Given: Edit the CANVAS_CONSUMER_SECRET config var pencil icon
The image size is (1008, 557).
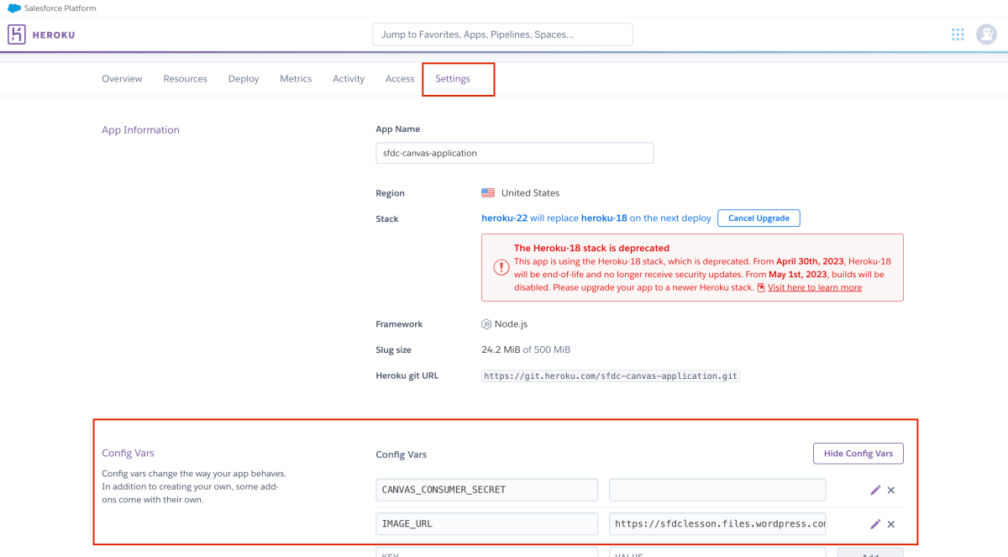Looking at the screenshot, I should 875,490.
